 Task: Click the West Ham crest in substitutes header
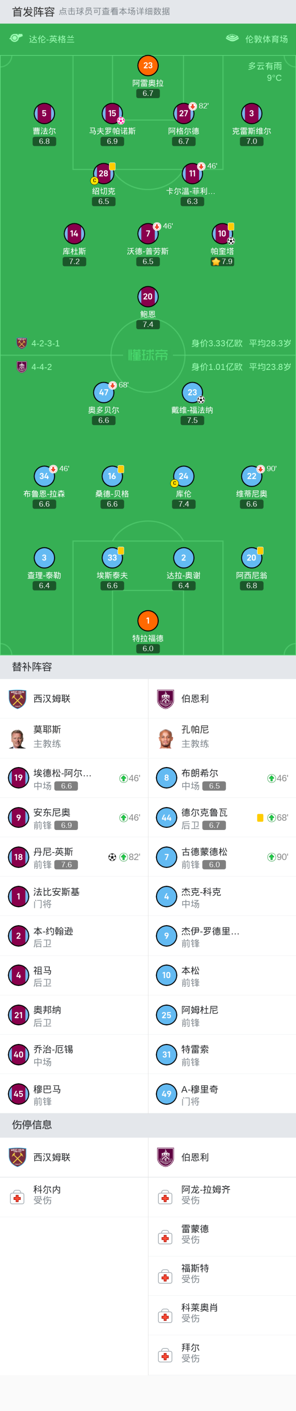point(18,699)
